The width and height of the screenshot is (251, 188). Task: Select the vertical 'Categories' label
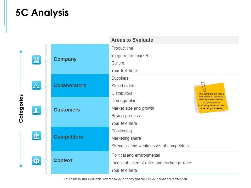click(x=21, y=108)
